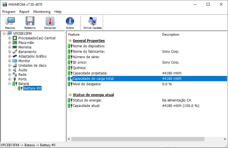
Task: Select the Áudio tree item label
Action: (x=23, y=70)
